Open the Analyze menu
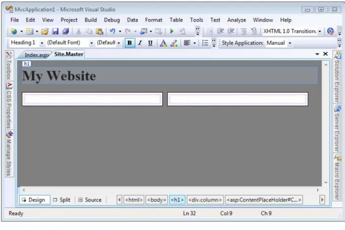345x230 pixels. [236, 20]
